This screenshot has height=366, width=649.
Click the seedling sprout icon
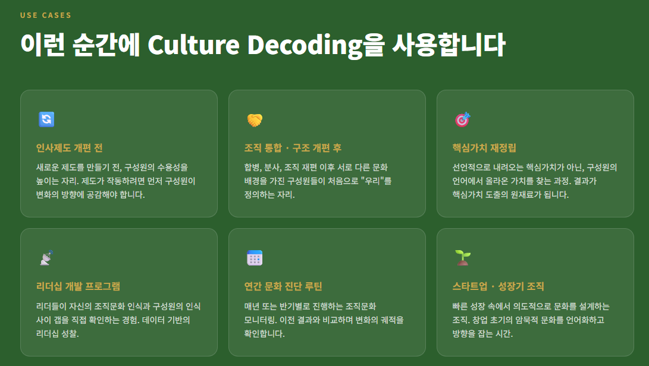click(x=463, y=258)
